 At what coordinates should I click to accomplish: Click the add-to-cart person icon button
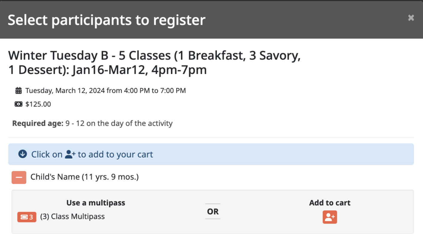click(330, 217)
